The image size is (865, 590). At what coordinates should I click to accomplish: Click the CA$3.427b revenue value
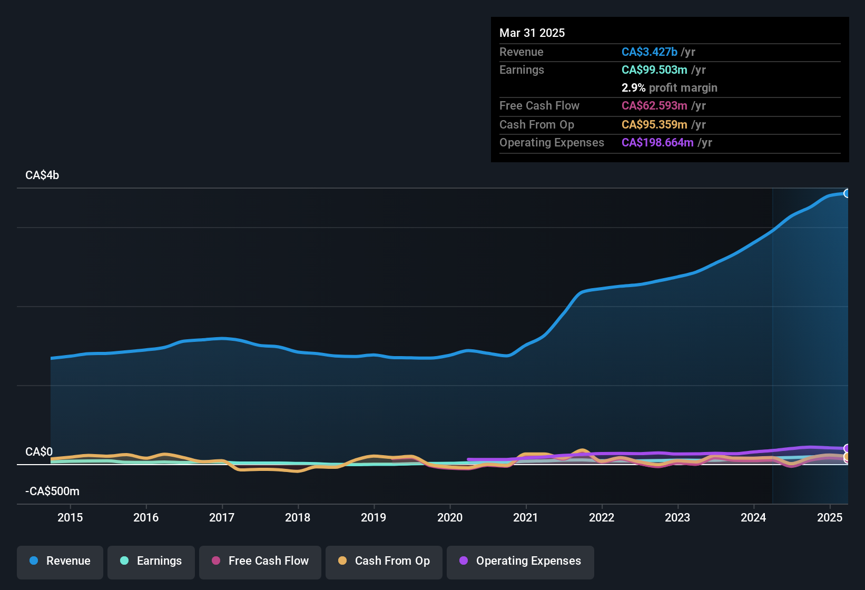point(650,52)
